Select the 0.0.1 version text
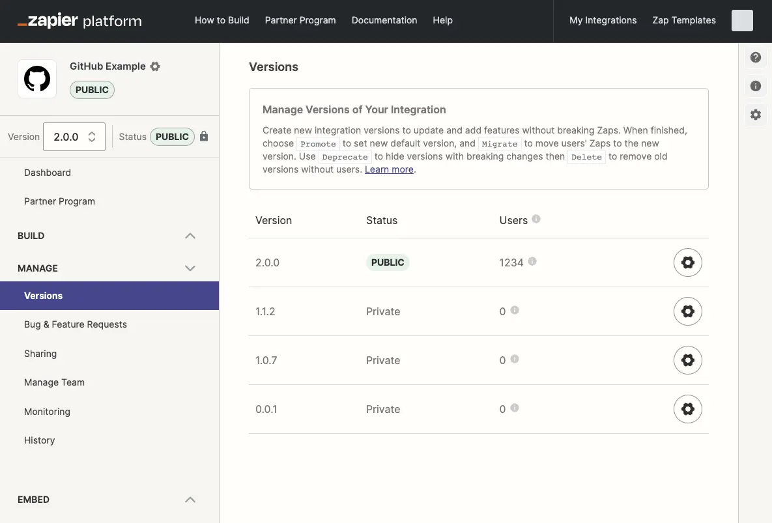 [266, 410]
